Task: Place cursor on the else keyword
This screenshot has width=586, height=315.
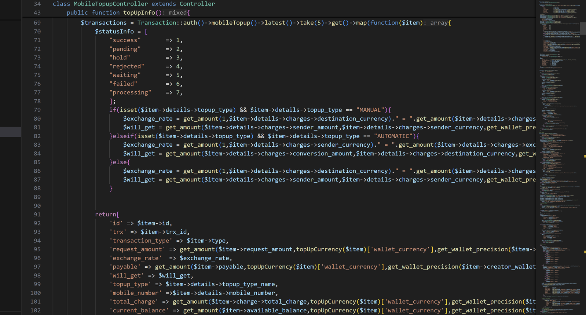Action: click(120, 162)
